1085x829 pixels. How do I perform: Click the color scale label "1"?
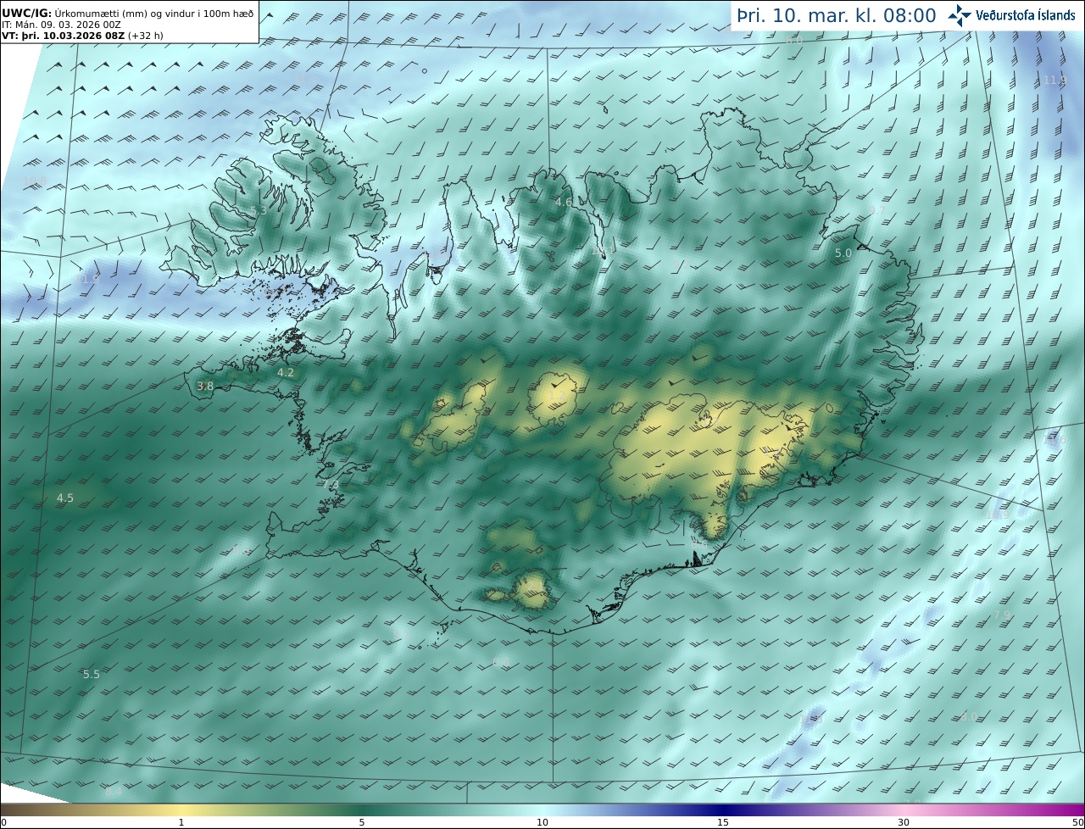point(181,822)
